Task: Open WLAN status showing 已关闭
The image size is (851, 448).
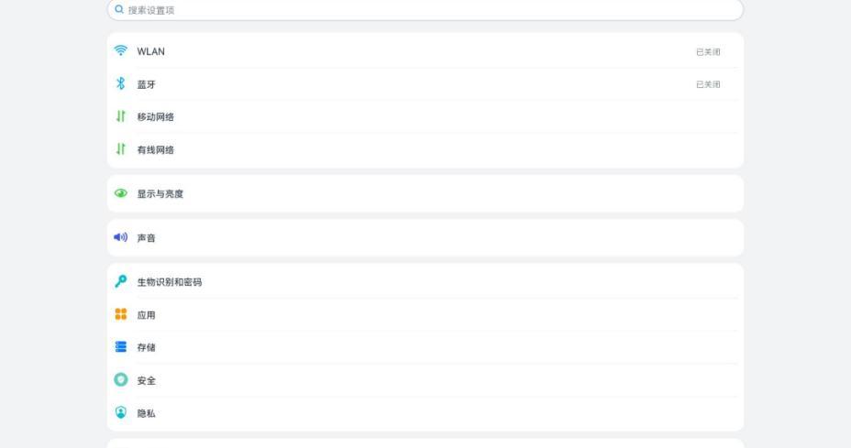Action: 707,52
